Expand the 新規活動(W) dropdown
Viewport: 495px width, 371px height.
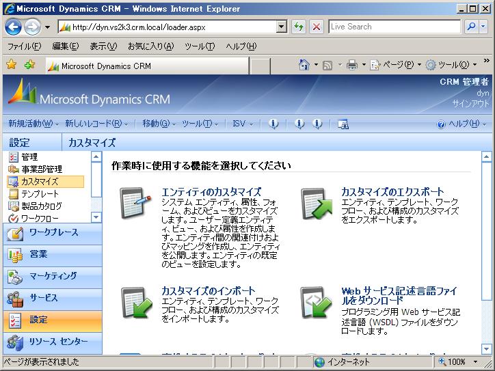tap(34, 124)
